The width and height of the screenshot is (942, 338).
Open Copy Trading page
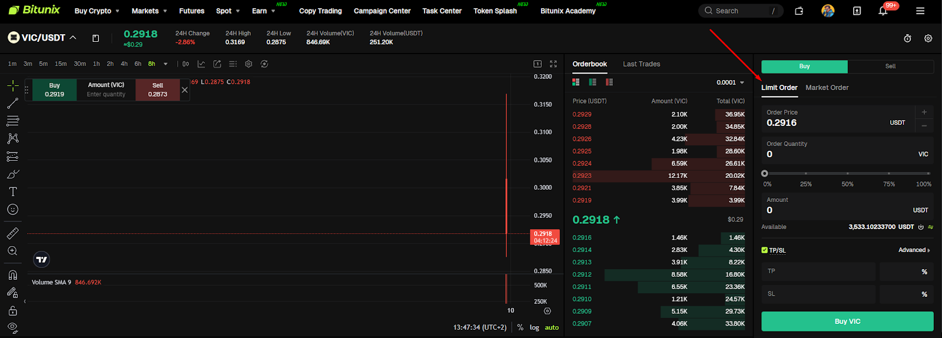coord(320,11)
